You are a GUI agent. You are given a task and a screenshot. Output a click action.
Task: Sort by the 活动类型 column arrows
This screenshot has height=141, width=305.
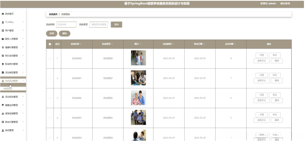pos(112,44)
